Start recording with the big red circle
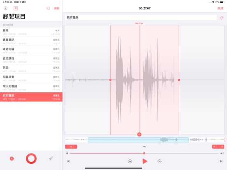 31,159
